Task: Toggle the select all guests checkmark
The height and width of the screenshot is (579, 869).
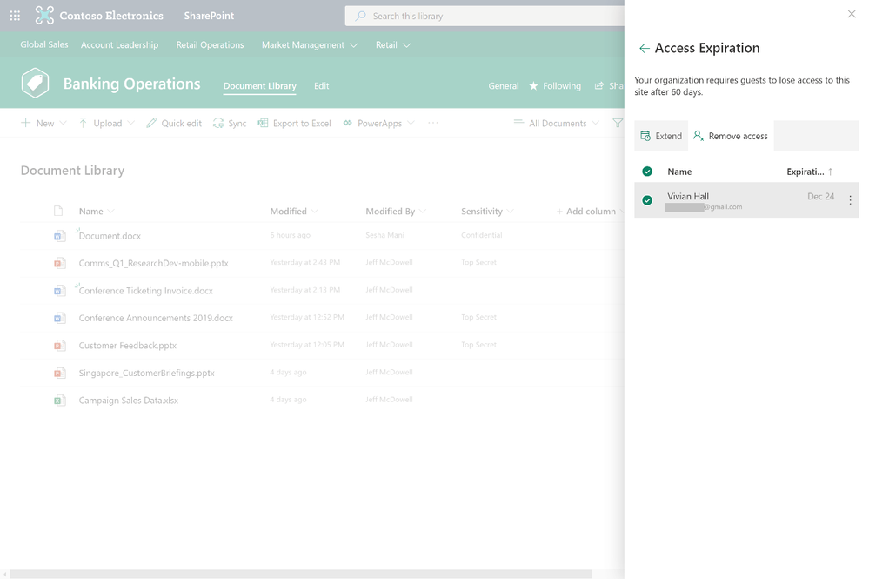Action: (x=647, y=172)
